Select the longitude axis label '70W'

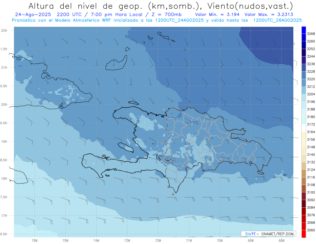pos(220,241)
